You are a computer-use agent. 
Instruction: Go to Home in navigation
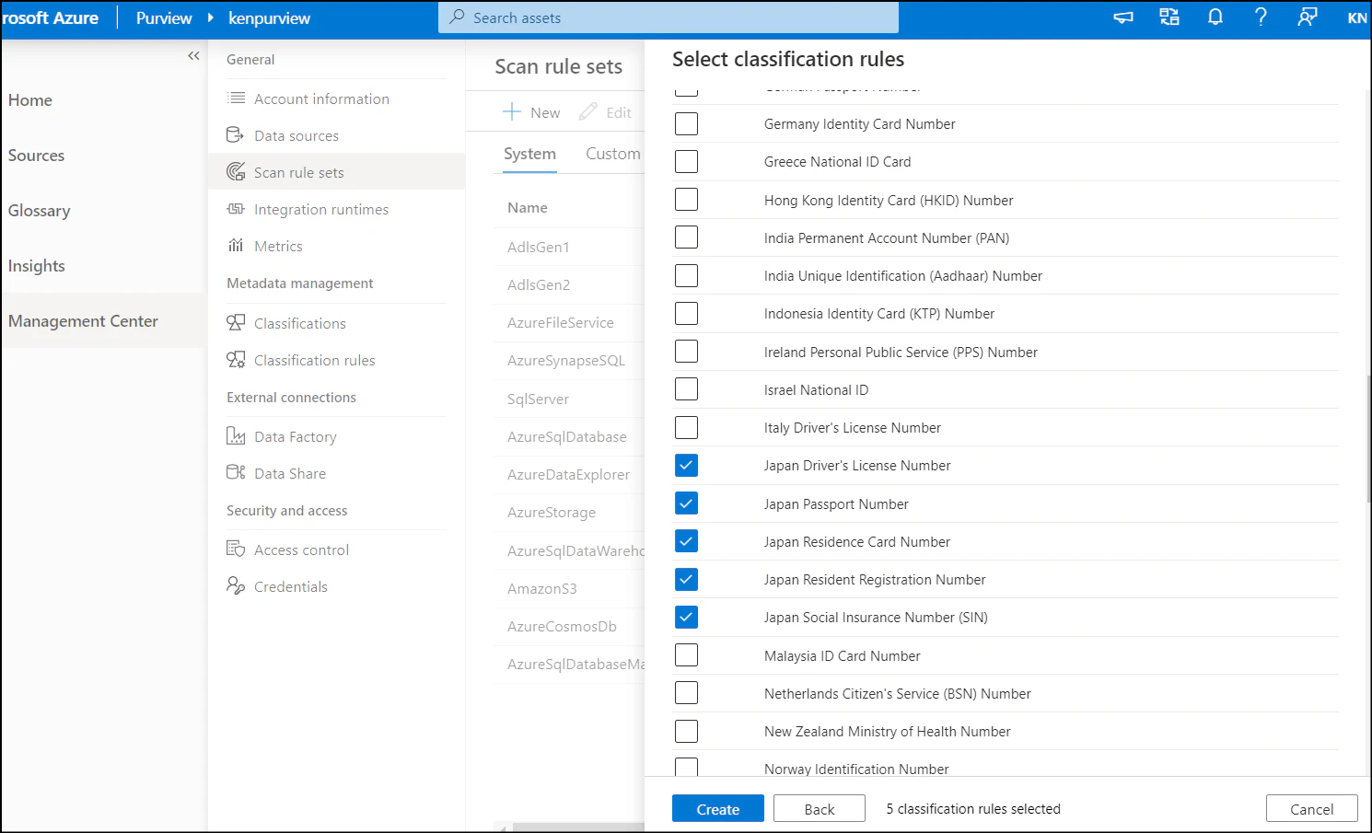(x=30, y=100)
